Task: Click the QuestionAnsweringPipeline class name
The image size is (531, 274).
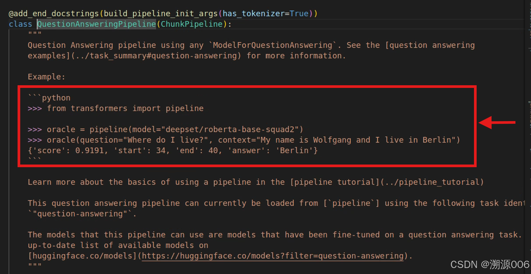Action: pos(96,24)
